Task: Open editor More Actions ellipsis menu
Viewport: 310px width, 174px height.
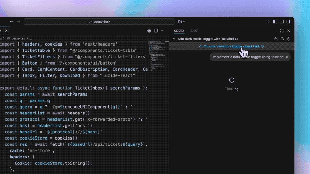Action: pyautogui.click(x=163, y=31)
